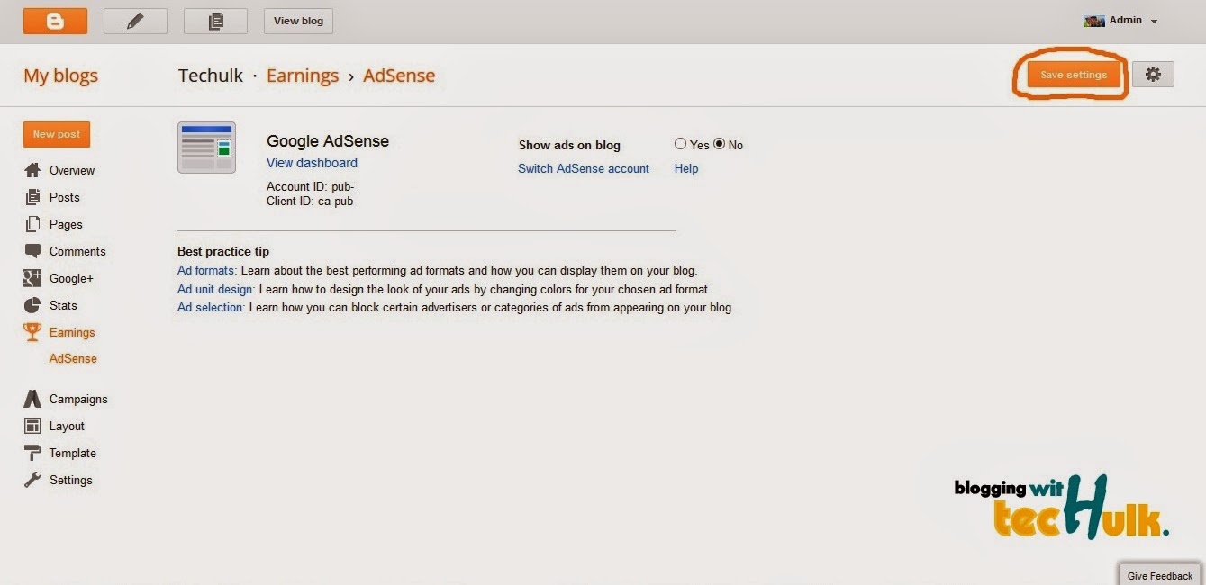Open Overview in the sidebar
The width and height of the screenshot is (1206, 585).
[72, 170]
